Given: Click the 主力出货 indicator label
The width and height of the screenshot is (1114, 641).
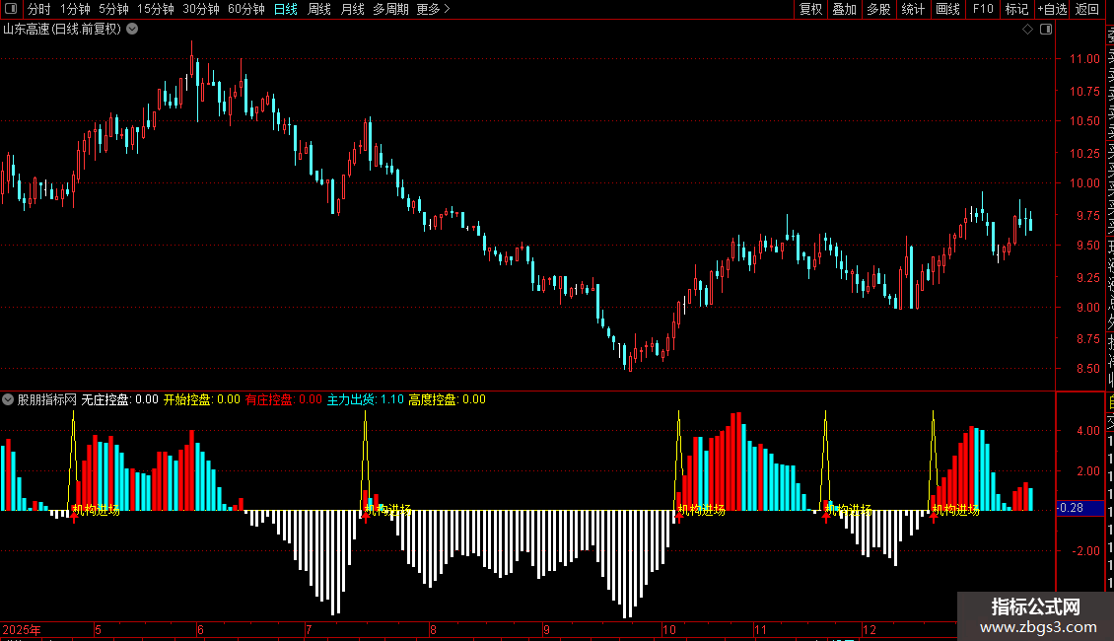Looking at the screenshot, I should click(351, 399).
